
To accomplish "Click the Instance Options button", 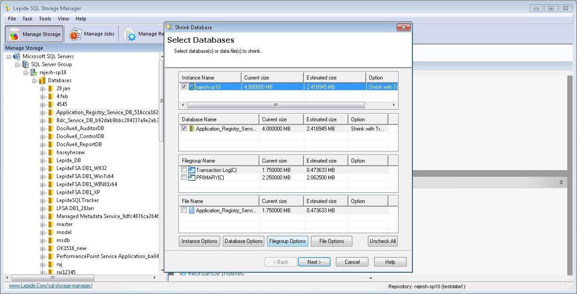I will pos(199,241).
